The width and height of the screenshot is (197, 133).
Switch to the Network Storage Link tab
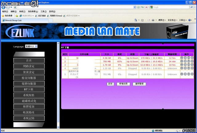25,20
